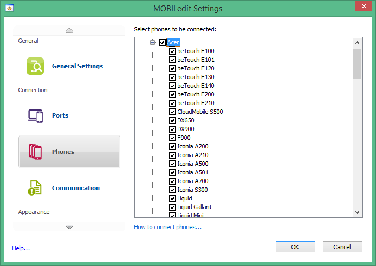Open the Help link
The height and width of the screenshot is (266, 376).
tap(21, 248)
